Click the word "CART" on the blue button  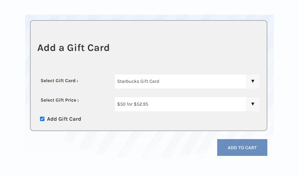coord(251,148)
